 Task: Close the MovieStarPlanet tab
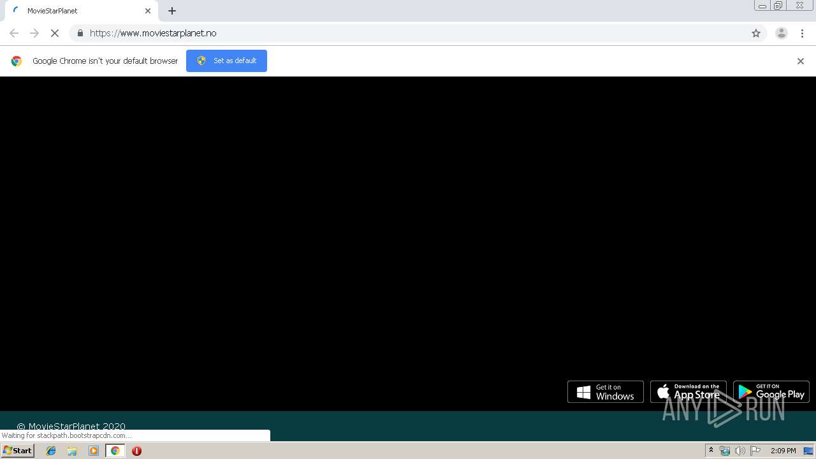point(148,11)
